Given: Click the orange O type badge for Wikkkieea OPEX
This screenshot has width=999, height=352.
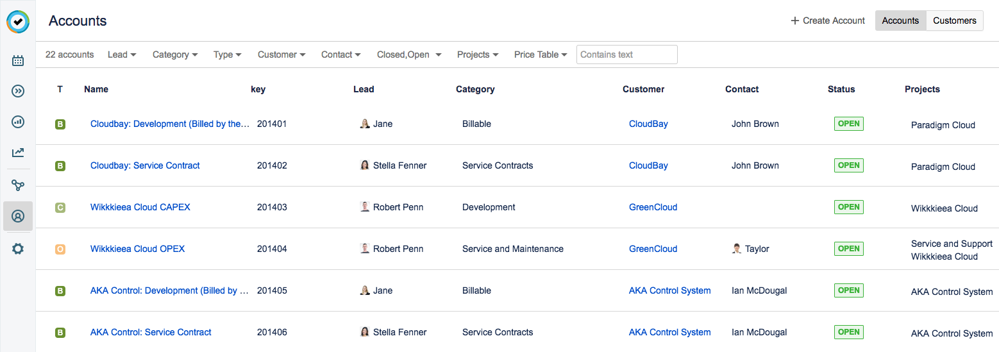Looking at the screenshot, I should click(x=60, y=249).
